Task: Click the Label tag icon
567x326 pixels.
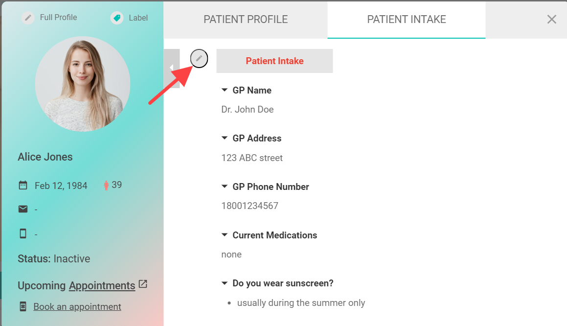Action: pos(117,18)
